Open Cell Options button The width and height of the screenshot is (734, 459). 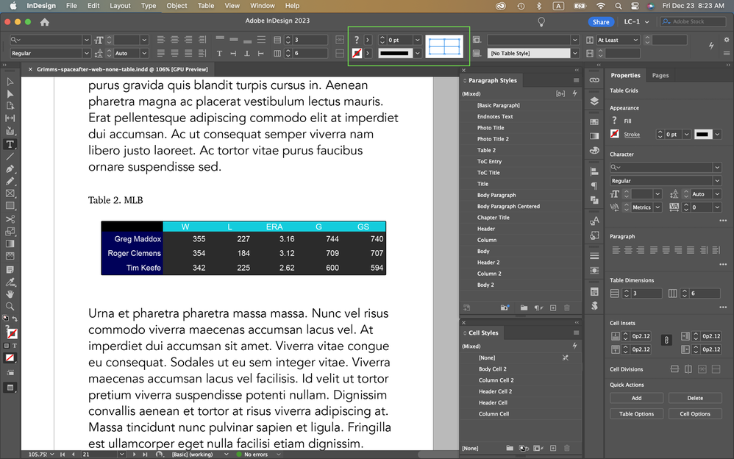click(695, 414)
